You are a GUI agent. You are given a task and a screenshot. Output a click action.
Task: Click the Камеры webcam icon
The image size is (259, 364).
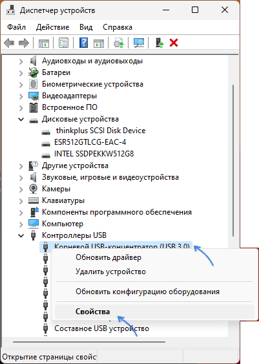click(34, 189)
